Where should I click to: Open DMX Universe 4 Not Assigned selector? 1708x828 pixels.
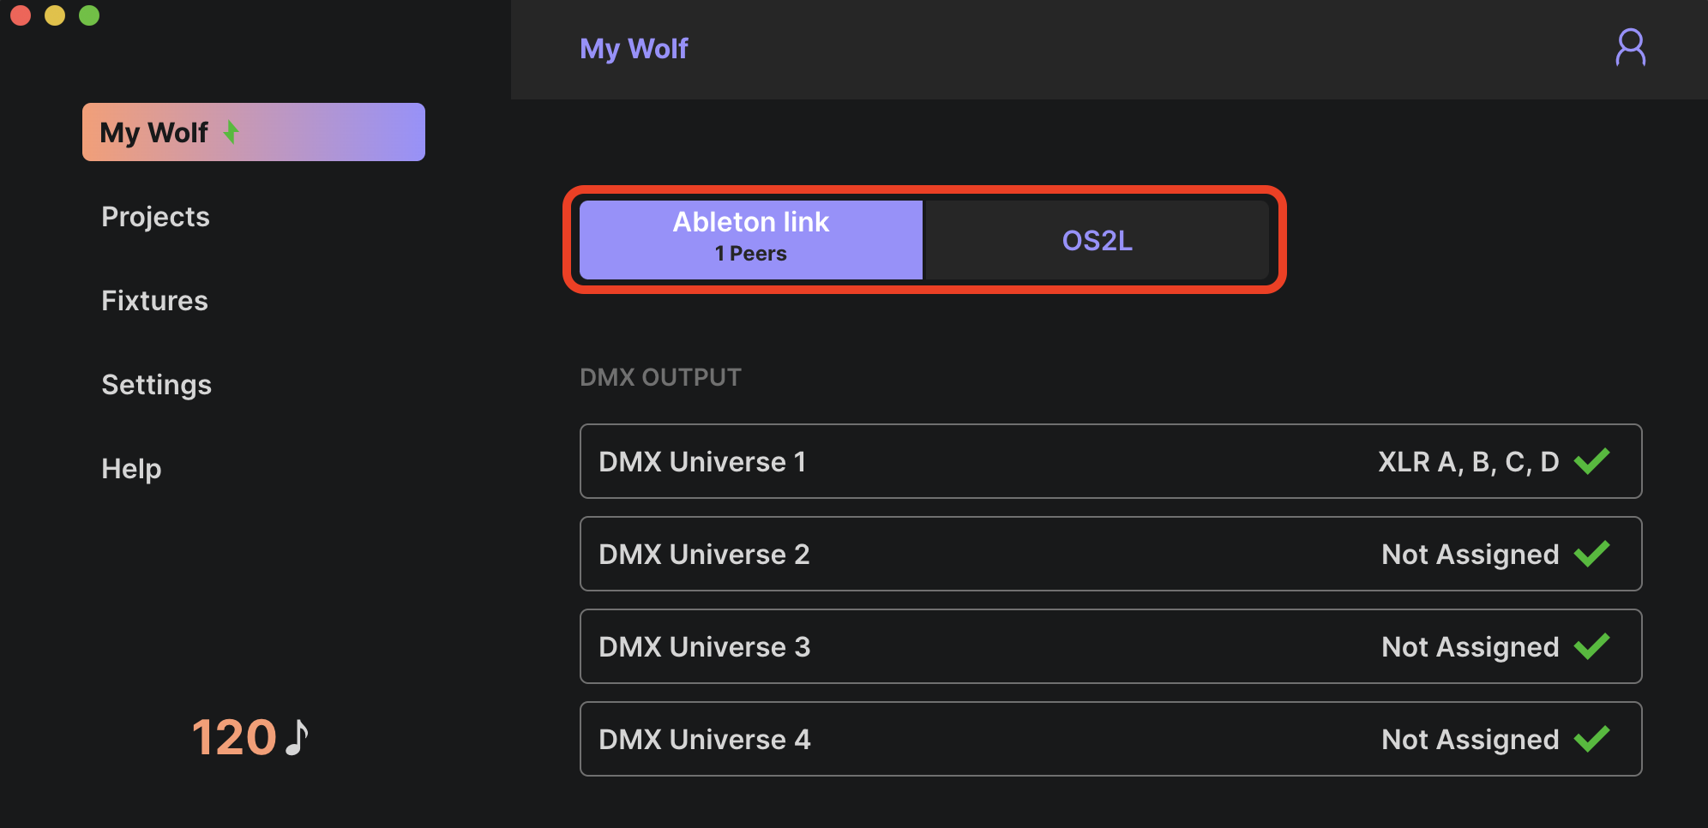tap(1470, 739)
